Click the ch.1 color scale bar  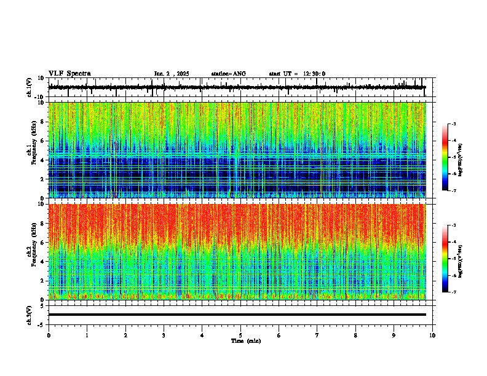pyautogui.click(x=445, y=157)
